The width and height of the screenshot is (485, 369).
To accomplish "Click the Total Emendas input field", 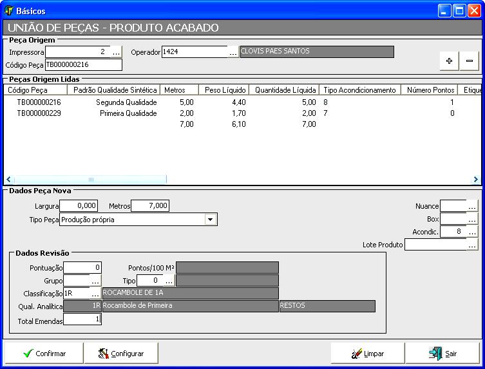I will click(82, 319).
